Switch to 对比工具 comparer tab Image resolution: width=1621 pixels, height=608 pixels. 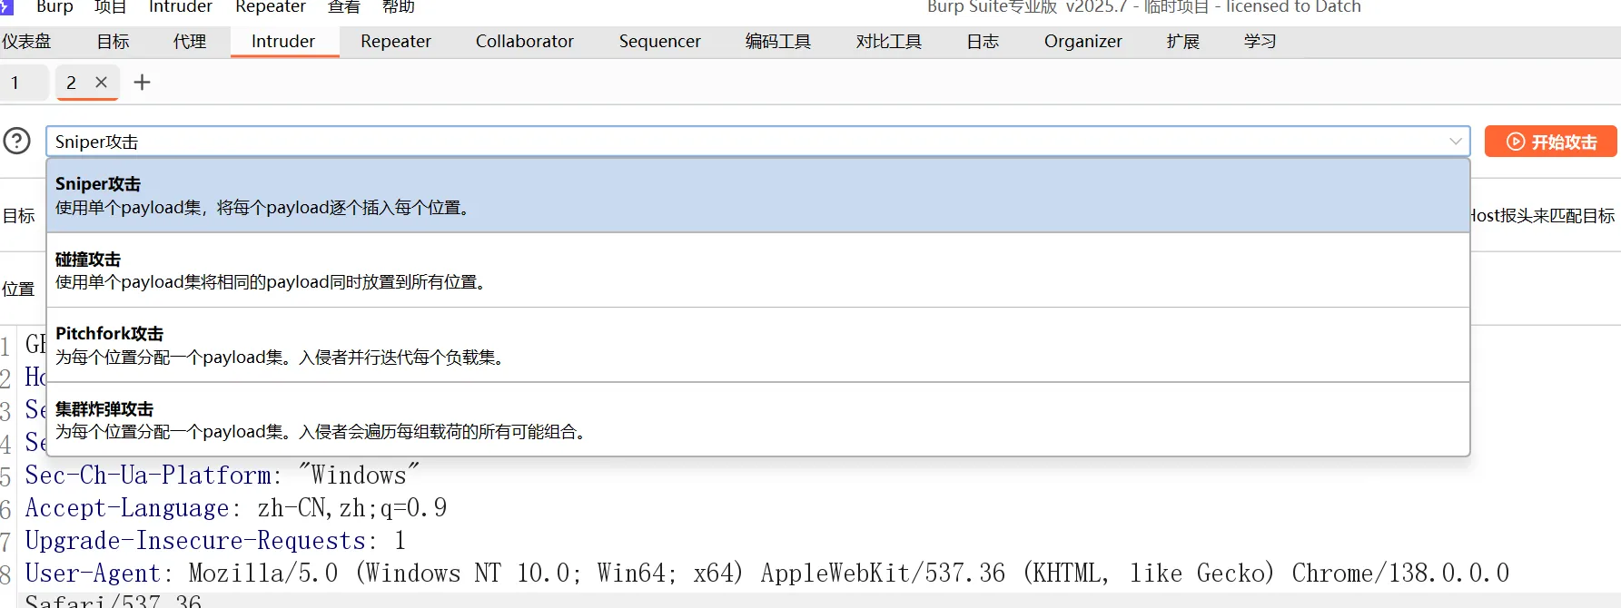(x=888, y=42)
